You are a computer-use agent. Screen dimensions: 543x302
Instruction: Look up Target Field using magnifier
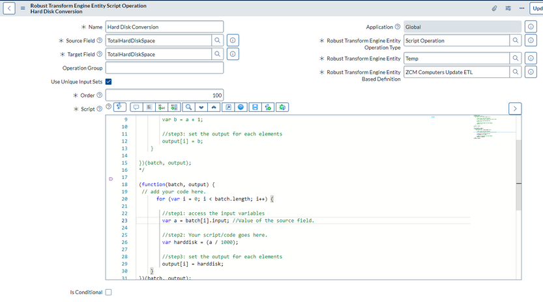tap(217, 54)
